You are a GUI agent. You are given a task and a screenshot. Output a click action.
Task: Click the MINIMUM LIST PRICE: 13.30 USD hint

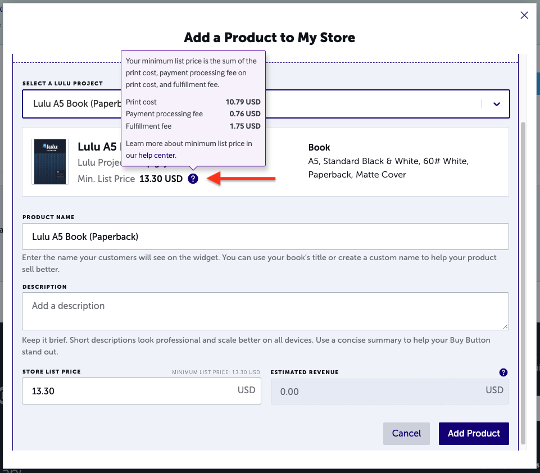click(216, 372)
